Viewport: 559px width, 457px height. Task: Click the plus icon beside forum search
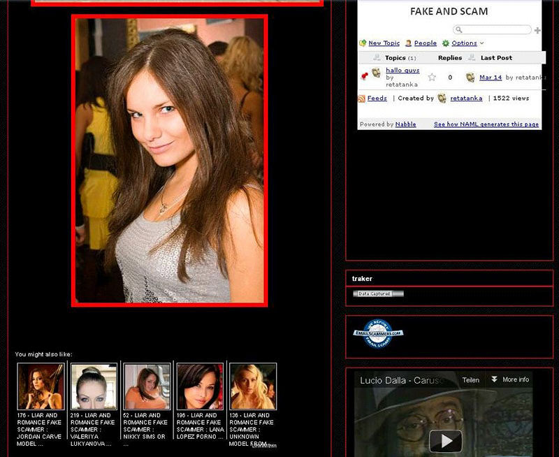[537, 30]
